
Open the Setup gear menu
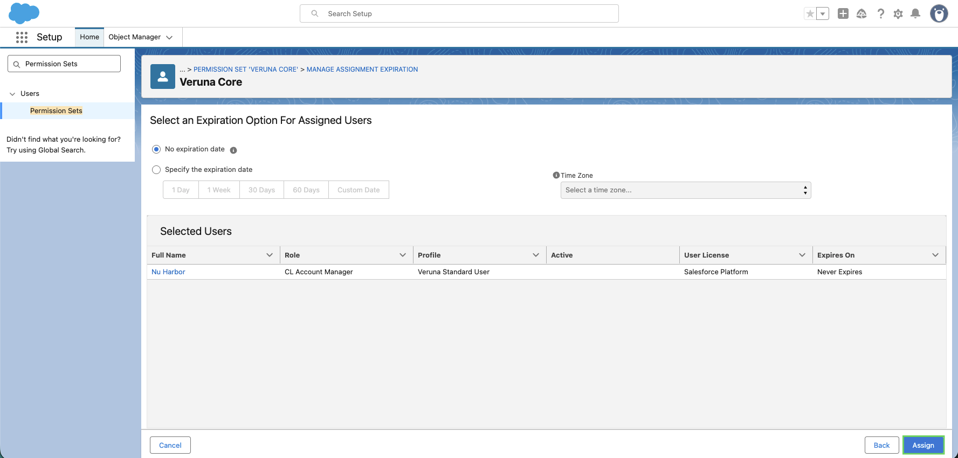point(898,14)
